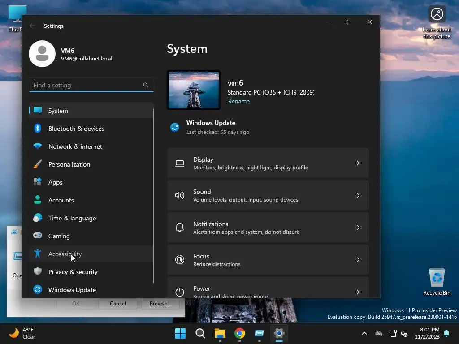Open Network & internet settings
The height and width of the screenshot is (344, 459).
coord(91,146)
